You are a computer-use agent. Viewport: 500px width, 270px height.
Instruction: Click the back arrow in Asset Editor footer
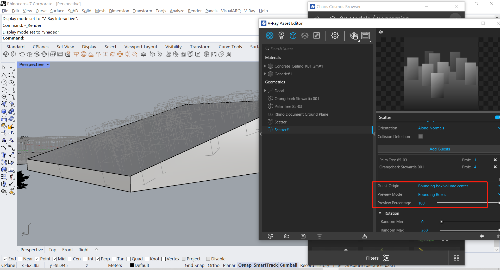click(482, 236)
